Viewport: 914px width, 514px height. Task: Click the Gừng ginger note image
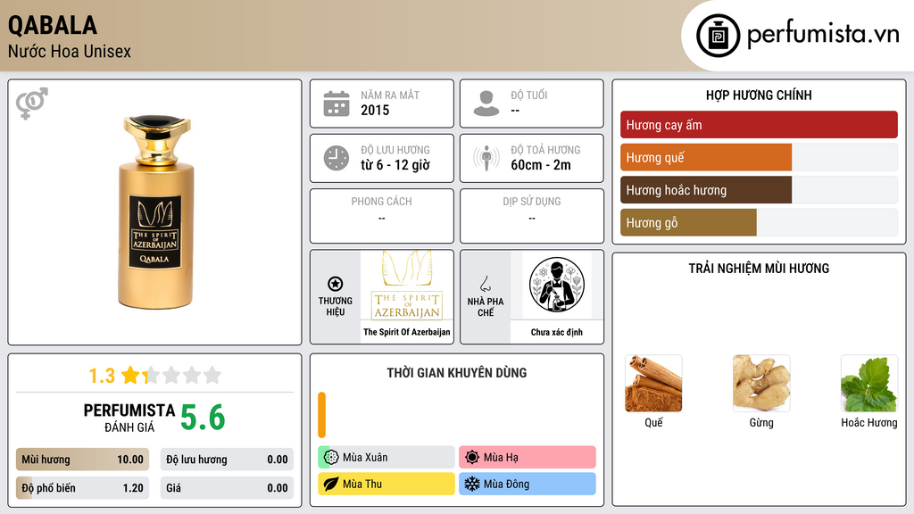click(761, 384)
